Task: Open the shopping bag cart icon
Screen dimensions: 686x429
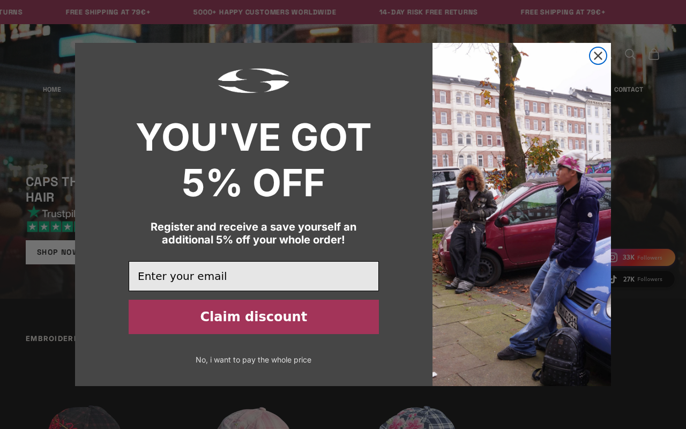Action: click(654, 54)
